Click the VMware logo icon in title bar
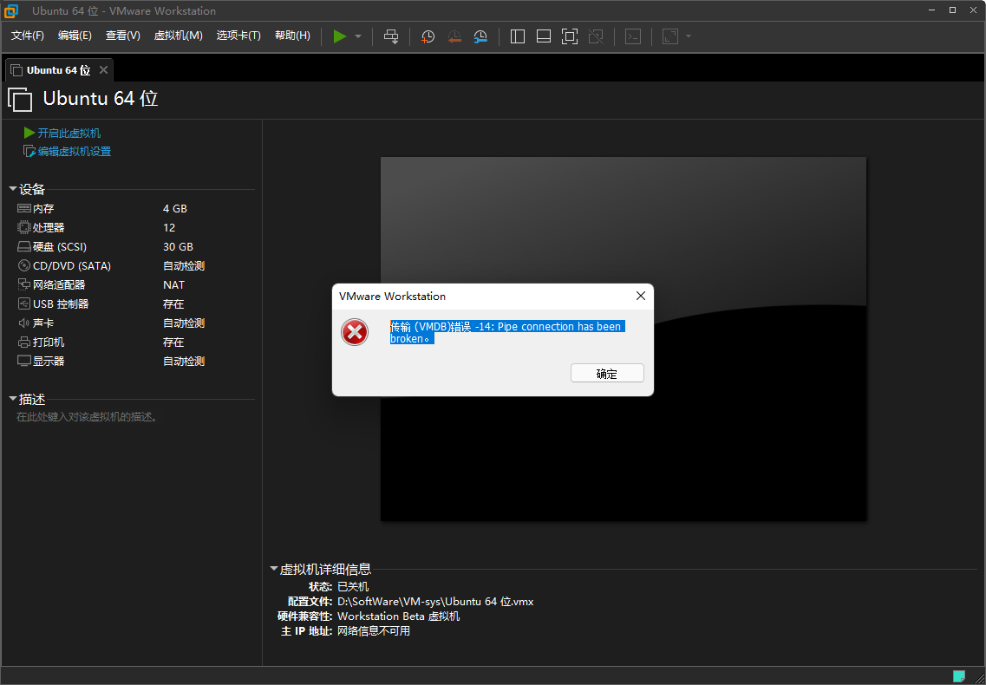This screenshot has width=986, height=685. pos(11,10)
